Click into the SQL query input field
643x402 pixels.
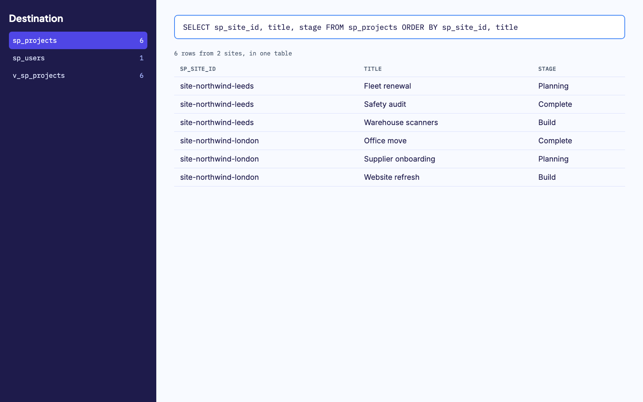(400, 27)
